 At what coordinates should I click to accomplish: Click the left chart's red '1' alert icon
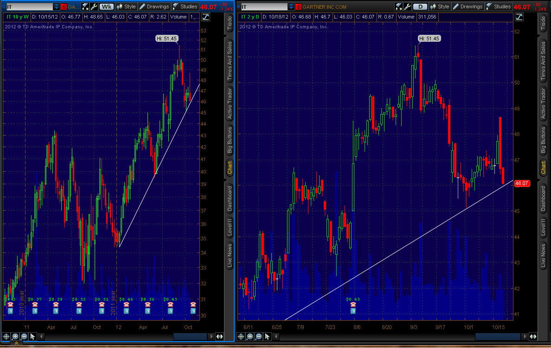(64, 6)
